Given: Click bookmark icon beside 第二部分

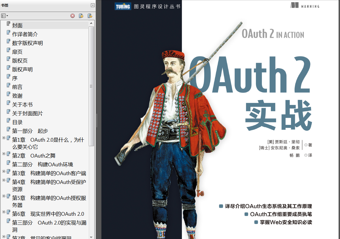Looking at the screenshot, I should pos(9,163).
